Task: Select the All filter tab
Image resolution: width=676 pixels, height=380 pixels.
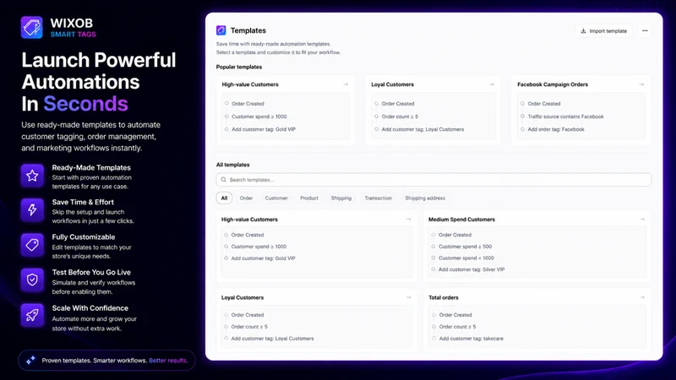Action: tap(224, 198)
